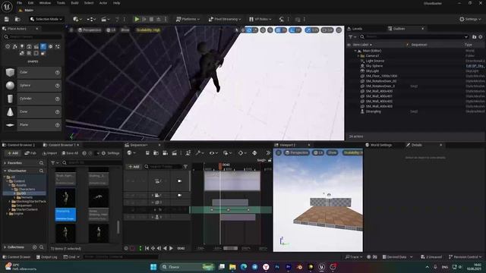Open the Tools menu
Viewport: 486px width, 273px height.
(x=61, y=3)
